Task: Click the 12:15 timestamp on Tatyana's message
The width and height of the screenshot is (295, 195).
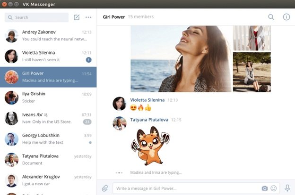Action: coord(176,120)
